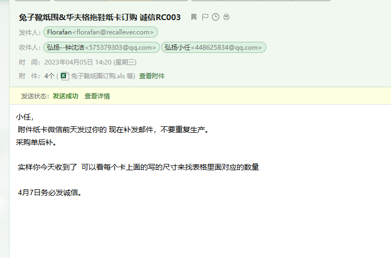Screen dimensions: 391x258
Task: Click the line 4月7日务必发诚信
Action: [x=50, y=192]
